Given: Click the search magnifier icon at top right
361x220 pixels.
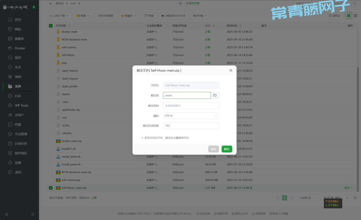Looking at the screenshot, I should click(355, 3).
